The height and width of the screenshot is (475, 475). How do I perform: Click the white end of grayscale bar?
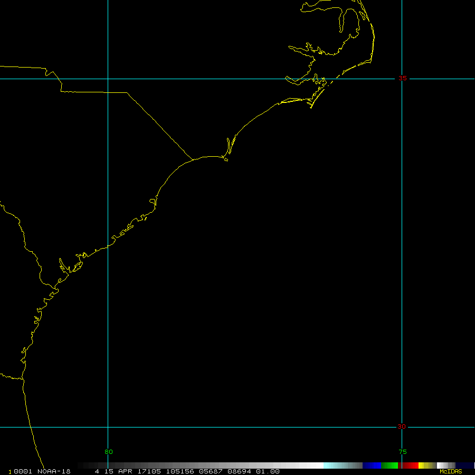click(x=316, y=465)
